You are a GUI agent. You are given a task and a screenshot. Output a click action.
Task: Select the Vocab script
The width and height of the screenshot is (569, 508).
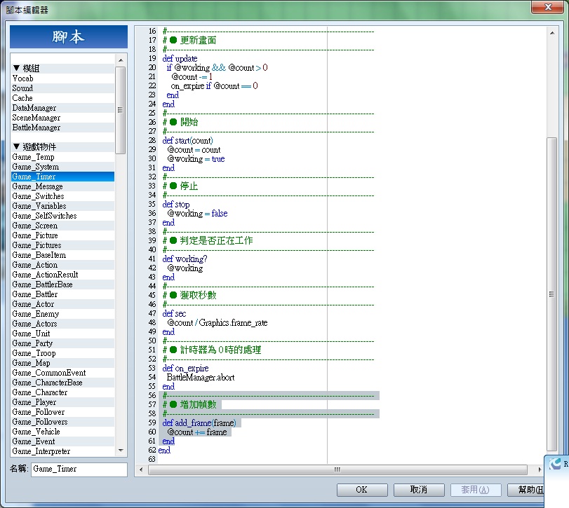click(62, 78)
